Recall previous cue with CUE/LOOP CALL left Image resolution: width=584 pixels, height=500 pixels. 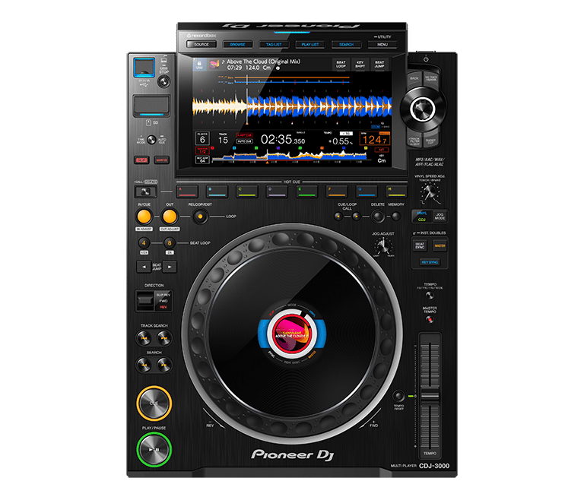(x=338, y=217)
